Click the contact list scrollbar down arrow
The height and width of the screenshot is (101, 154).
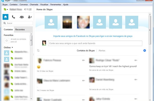(31, 99)
